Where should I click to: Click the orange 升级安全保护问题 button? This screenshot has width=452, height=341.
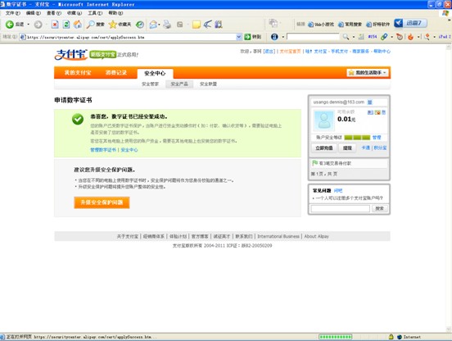102,202
